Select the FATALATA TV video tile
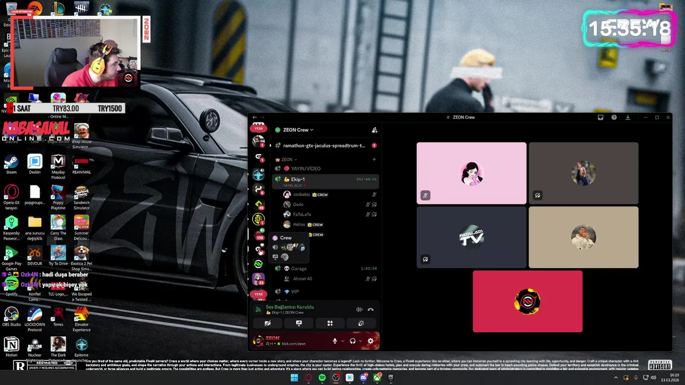685x385 pixels. point(471,237)
